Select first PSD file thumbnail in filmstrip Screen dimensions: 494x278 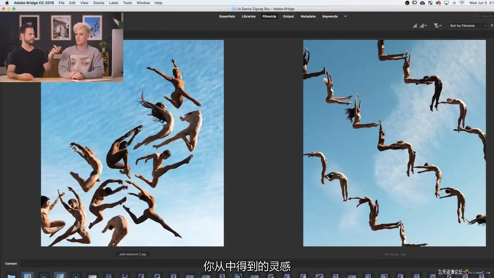(x=44, y=276)
